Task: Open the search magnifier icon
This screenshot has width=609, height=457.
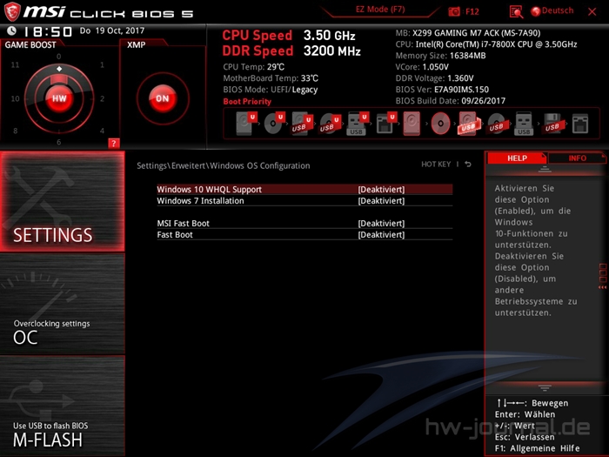Action: [x=516, y=11]
